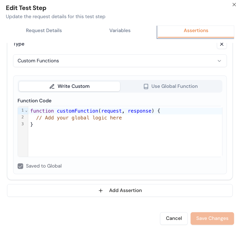This screenshot has height=232, width=240.
Task: Switch to the Request Details tab
Action: tap(44, 31)
